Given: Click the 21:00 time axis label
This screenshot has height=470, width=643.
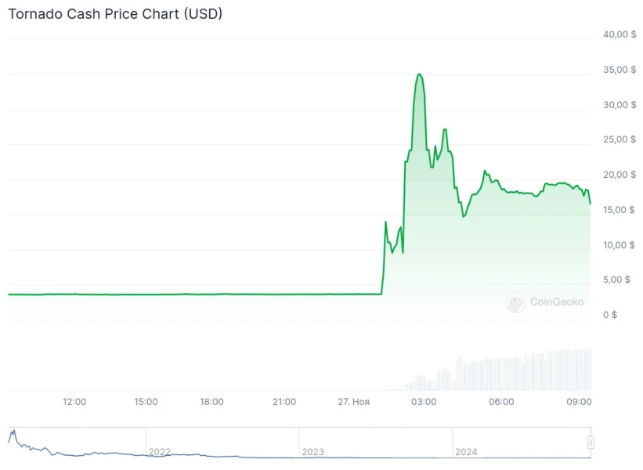Looking at the screenshot, I should (284, 402).
